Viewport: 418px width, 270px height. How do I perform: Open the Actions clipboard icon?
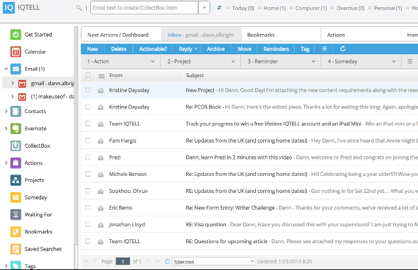click(16, 163)
